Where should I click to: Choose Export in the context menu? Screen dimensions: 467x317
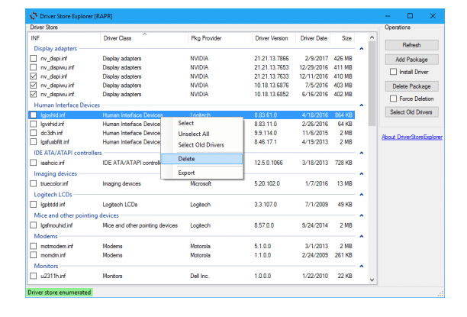point(202,173)
